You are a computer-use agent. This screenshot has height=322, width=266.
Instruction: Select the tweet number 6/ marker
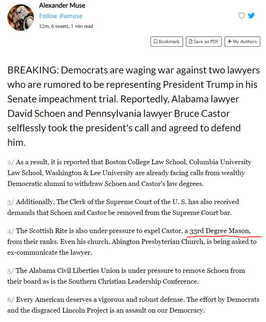[x=11, y=300]
